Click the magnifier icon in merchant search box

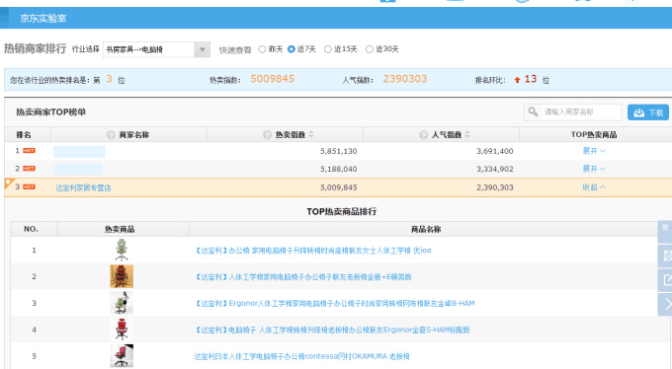pos(533,111)
